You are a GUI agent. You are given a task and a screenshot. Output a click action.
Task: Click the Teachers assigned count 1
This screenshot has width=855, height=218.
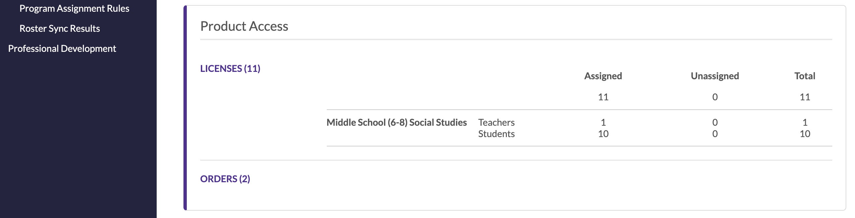point(603,123)
